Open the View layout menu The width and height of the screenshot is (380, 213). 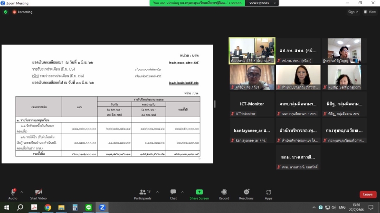point(370,12)
